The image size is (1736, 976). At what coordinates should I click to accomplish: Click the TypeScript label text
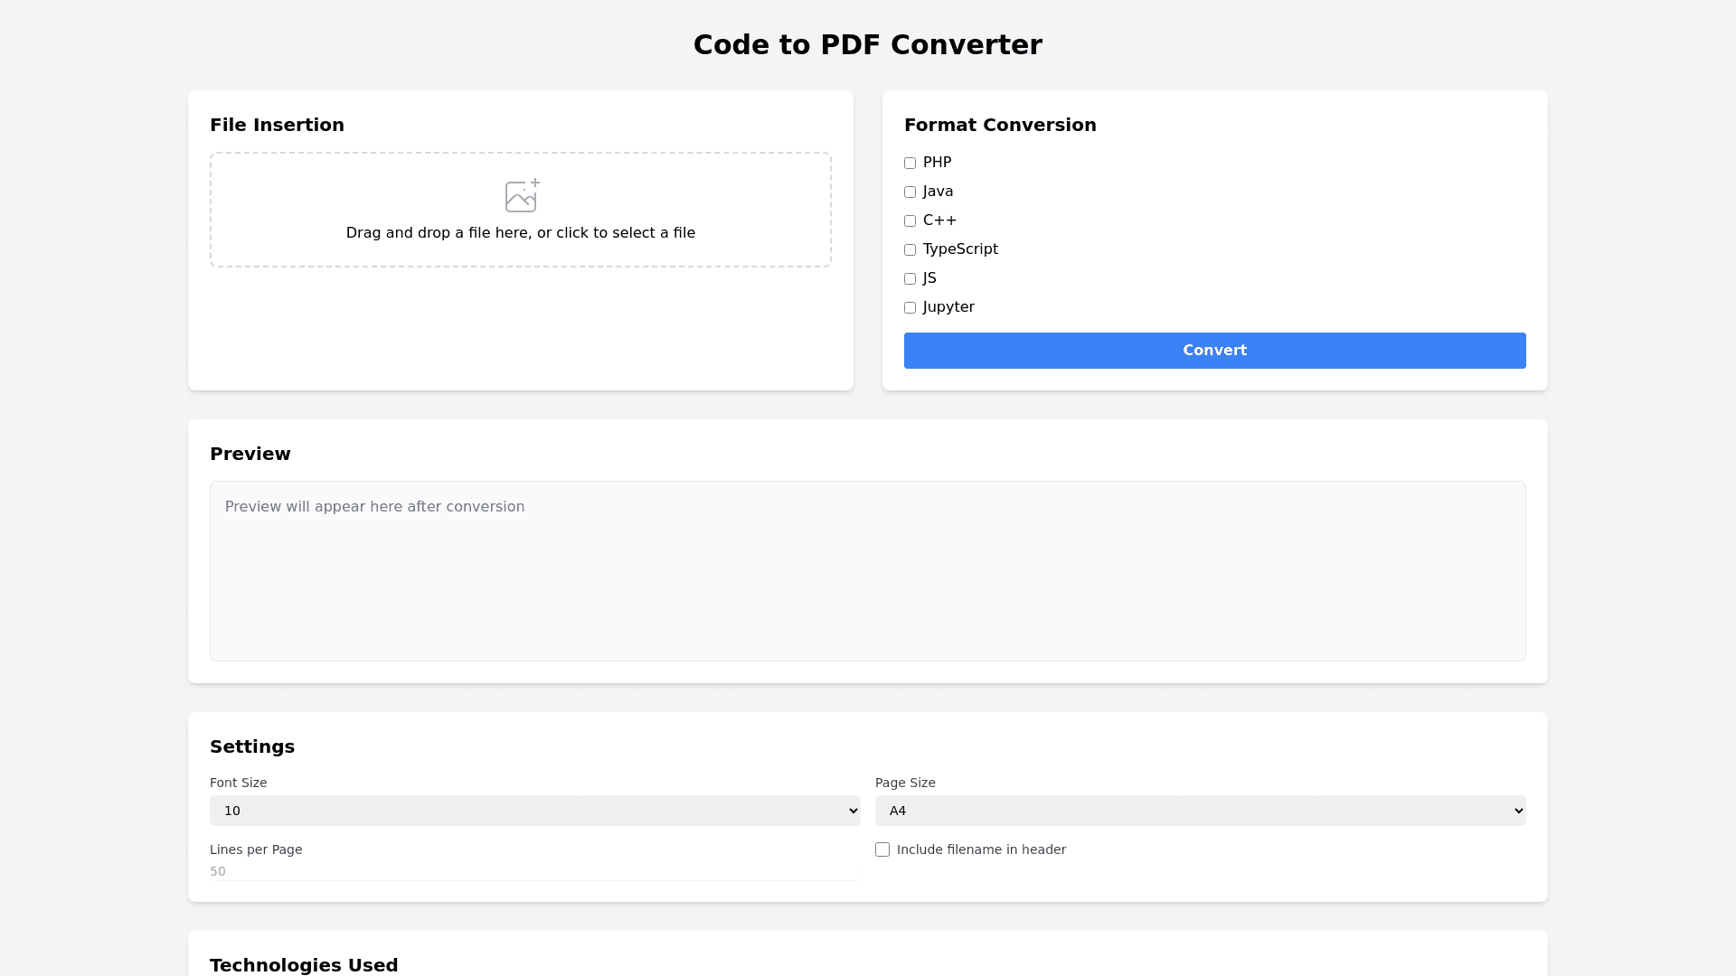[960, 249]
